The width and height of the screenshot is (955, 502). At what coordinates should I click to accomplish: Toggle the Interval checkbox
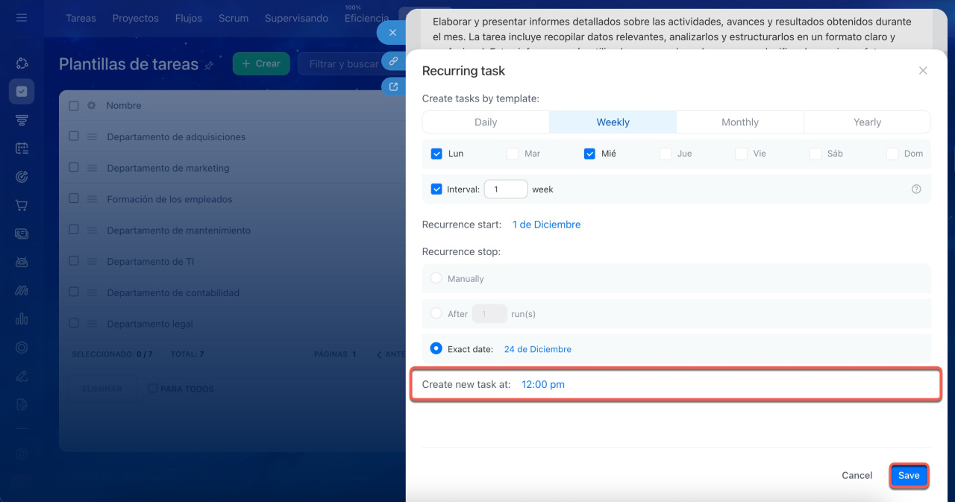pos(436,189)
